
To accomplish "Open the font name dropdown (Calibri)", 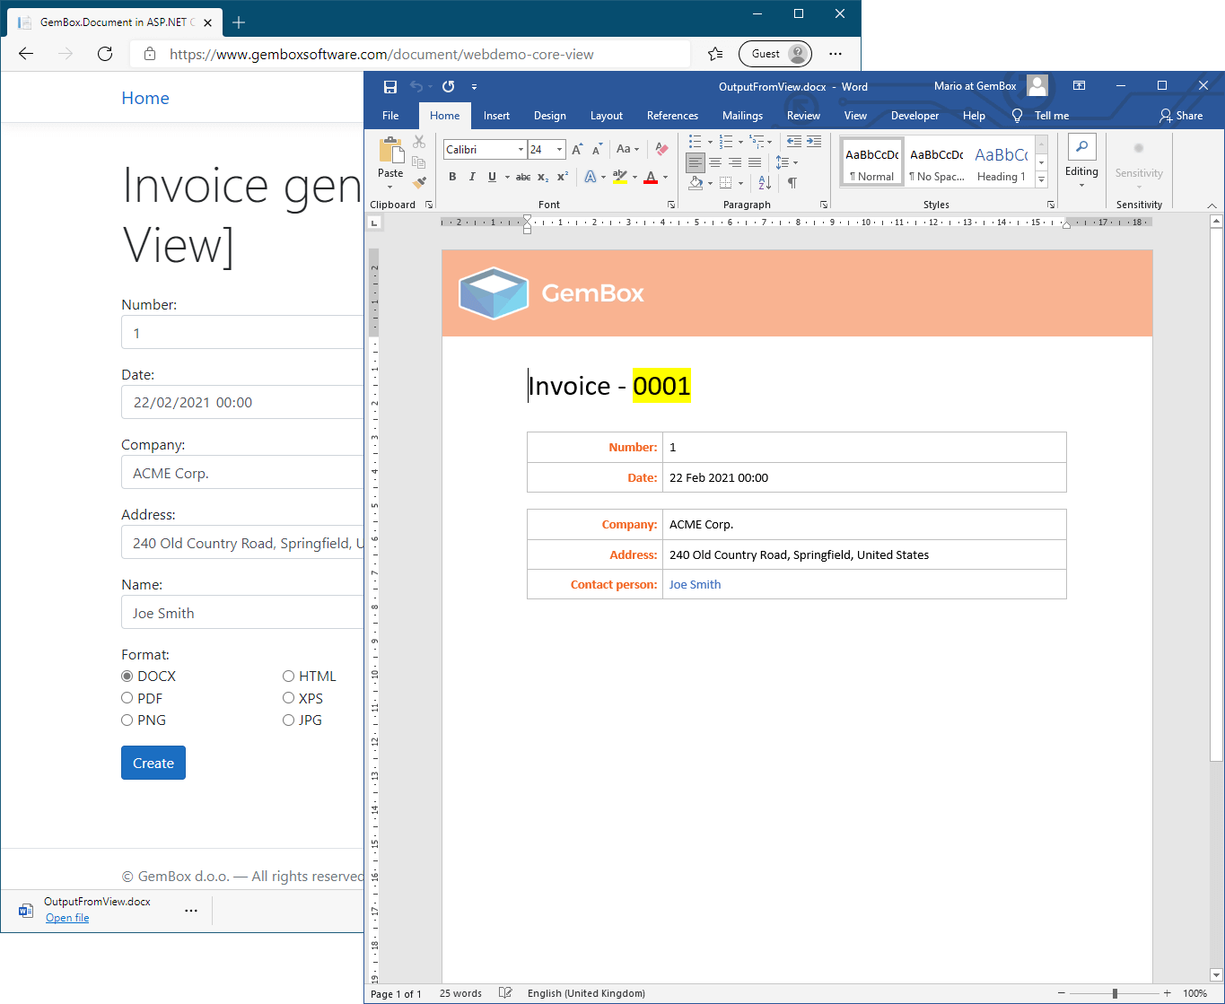I will (x=521, y=150).
